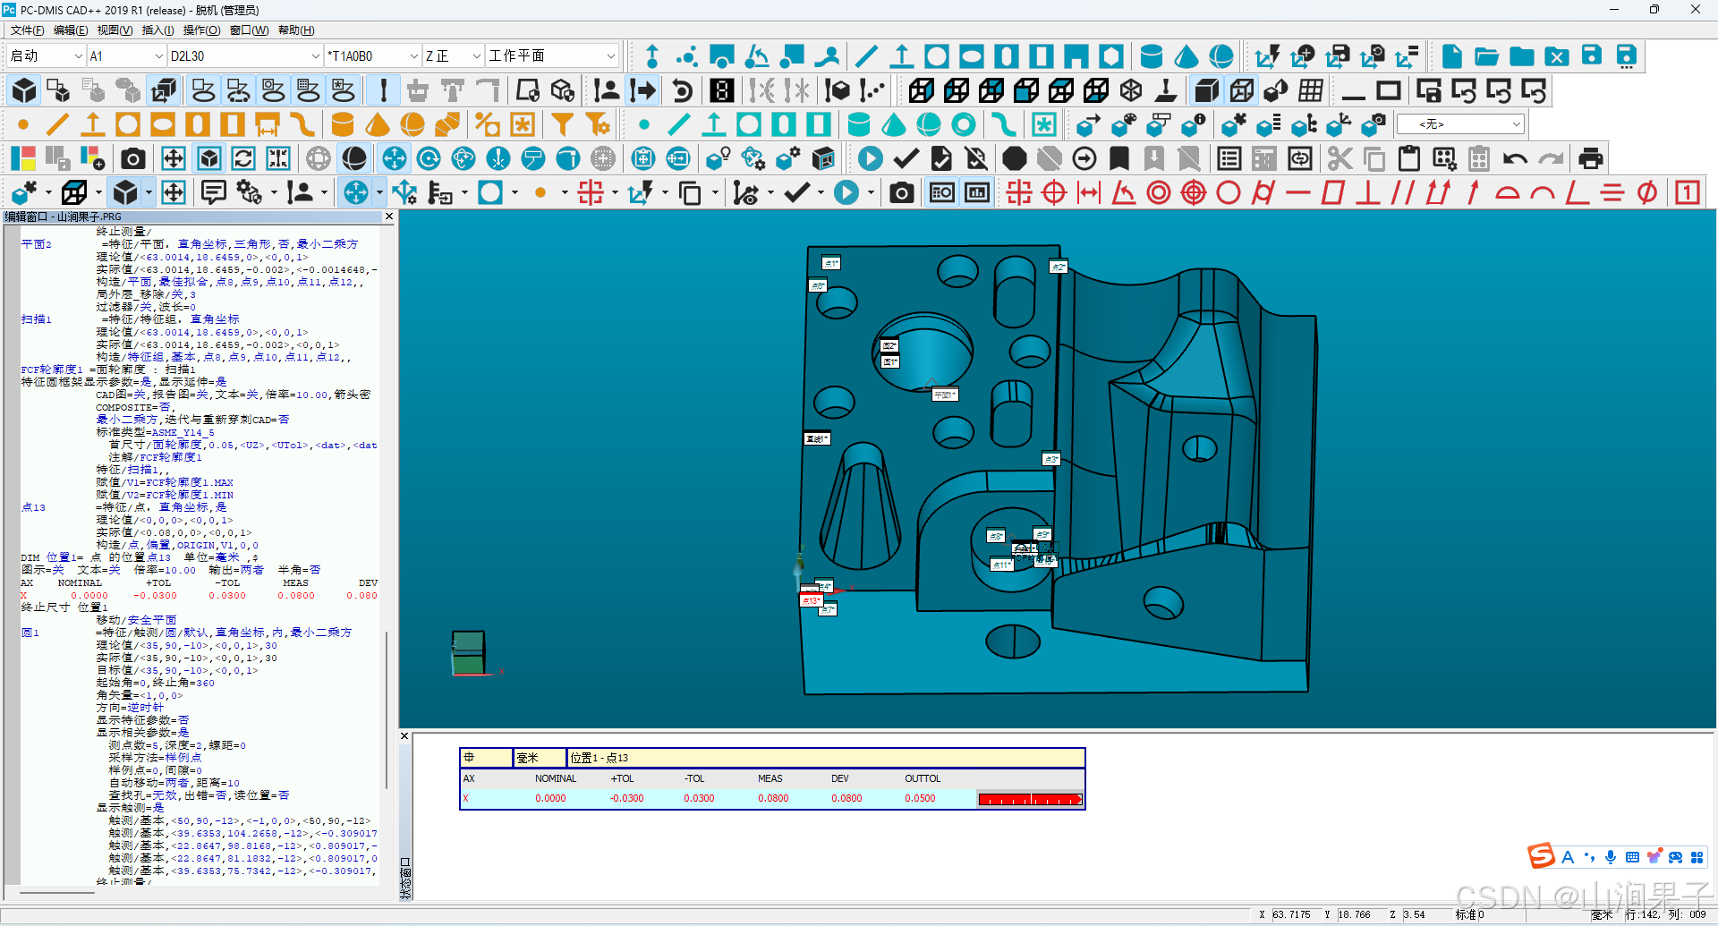This screenshot has width=1718, height=926.
Task: Click the 状态窗口 vertical tab
Action: (x=405, y=879)
